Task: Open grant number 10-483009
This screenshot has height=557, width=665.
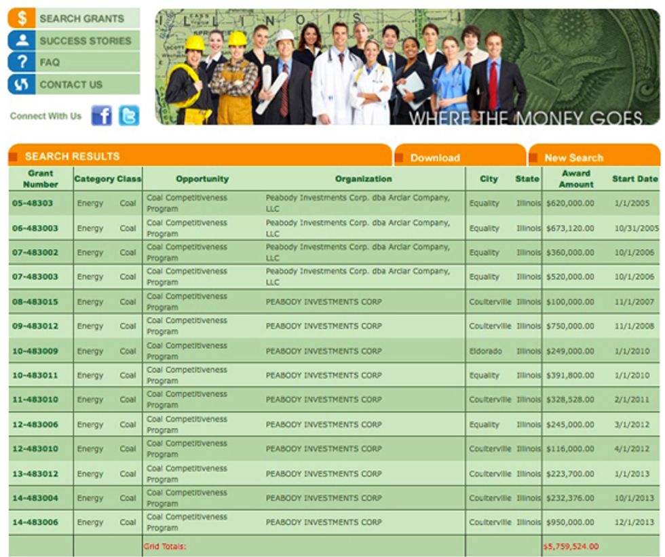Action: 35,351
